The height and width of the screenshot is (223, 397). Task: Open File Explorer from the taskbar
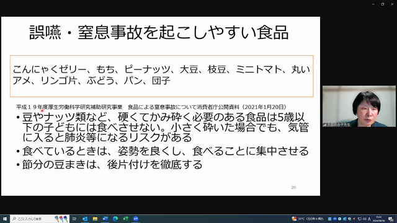95,219
